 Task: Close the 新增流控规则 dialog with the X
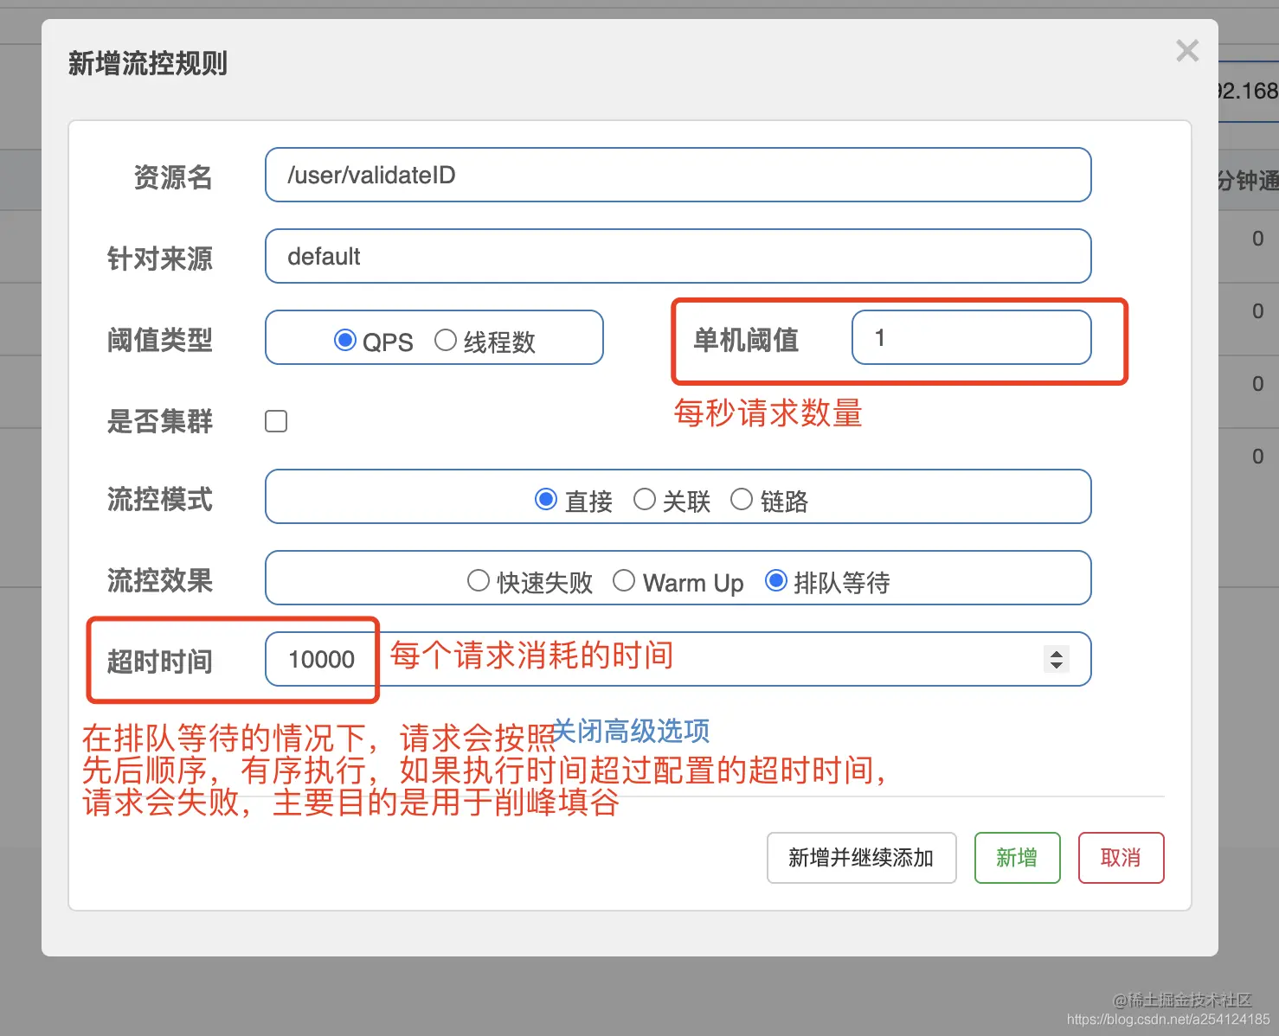click(x=1186, y=50)
